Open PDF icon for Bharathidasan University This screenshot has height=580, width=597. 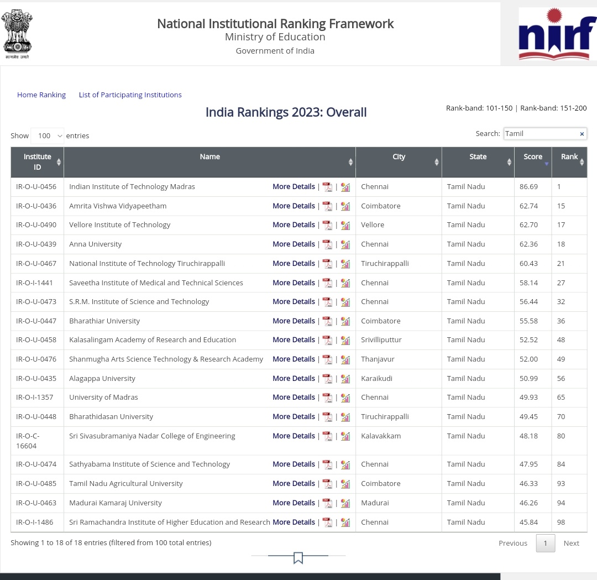click(x=327, y=417)
